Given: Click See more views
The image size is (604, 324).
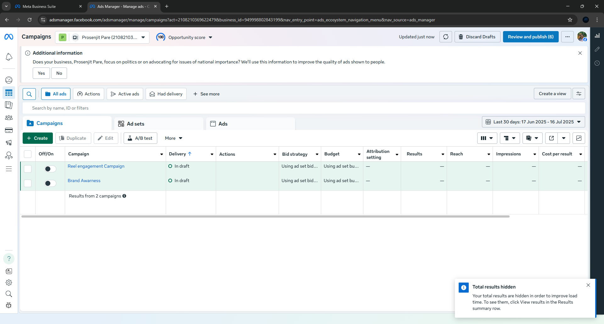Looking at the screenshot, I should point(206,94).
